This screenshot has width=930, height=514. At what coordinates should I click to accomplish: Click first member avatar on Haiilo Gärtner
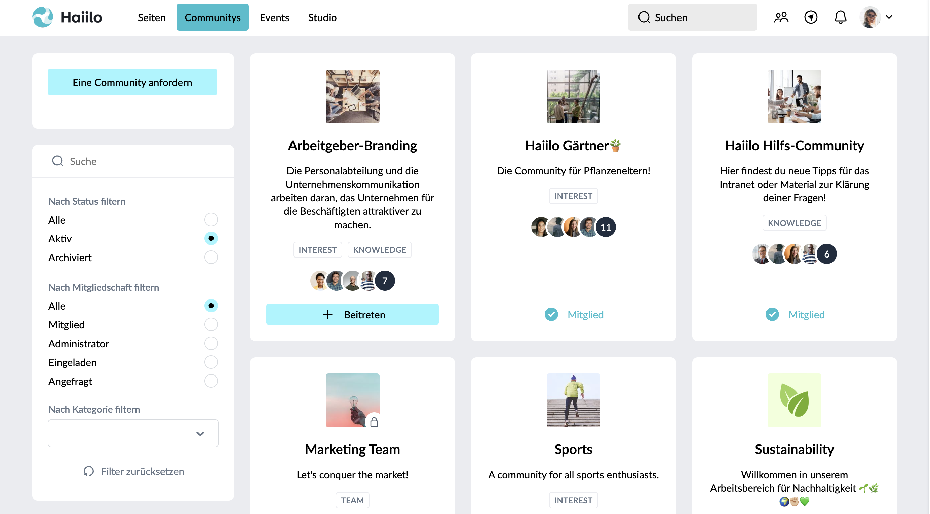540,227
